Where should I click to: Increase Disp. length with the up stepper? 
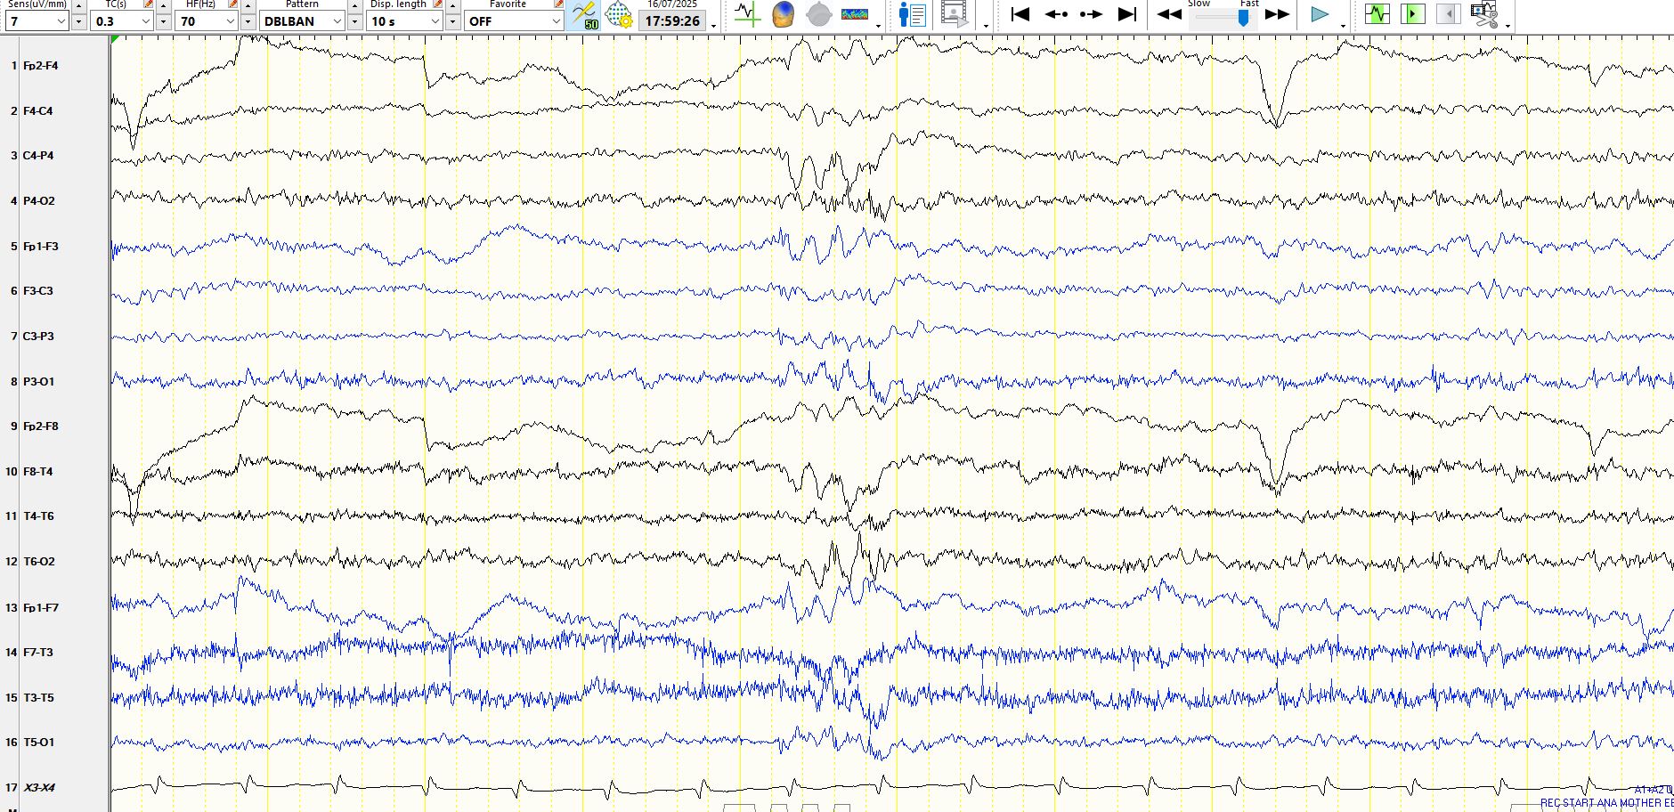452,5
